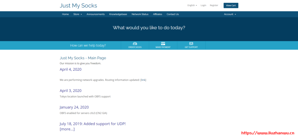Image resolution: width=298 pixels, height=139 pixels.
Task: Check the Network Status page
Action: pos(140,14)
